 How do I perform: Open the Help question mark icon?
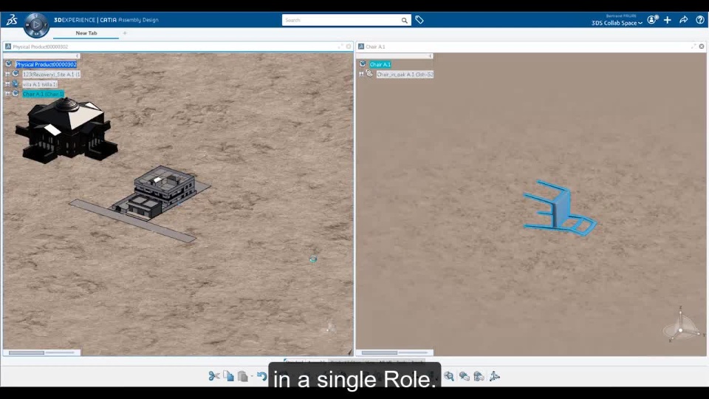[x=700, y=20]
